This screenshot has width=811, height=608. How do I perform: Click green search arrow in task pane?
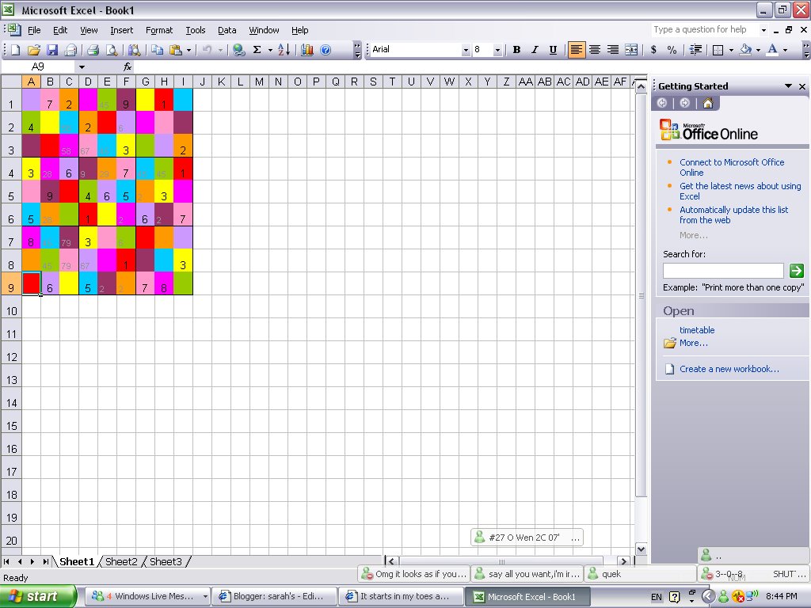(797, 270)
